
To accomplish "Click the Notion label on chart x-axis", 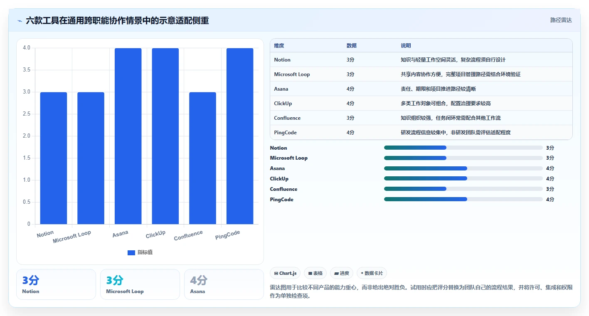I will tap(45, 234).
